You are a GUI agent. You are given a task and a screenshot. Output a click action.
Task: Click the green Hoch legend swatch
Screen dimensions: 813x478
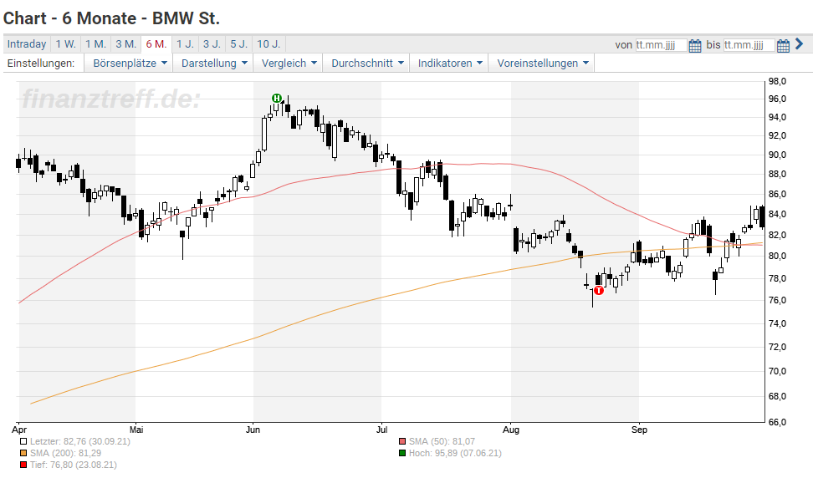pyautogui.click(x=402, y=453)
